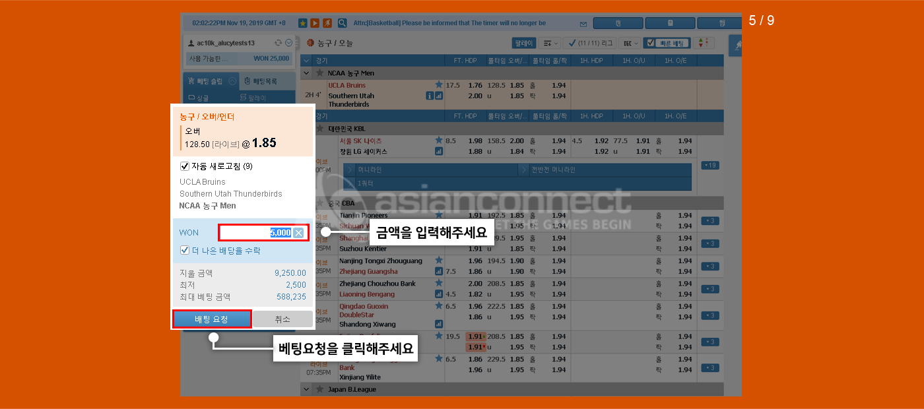
Task: Open statistics chart icon for 창원 LG 세이커스
Action: [439, 151]
